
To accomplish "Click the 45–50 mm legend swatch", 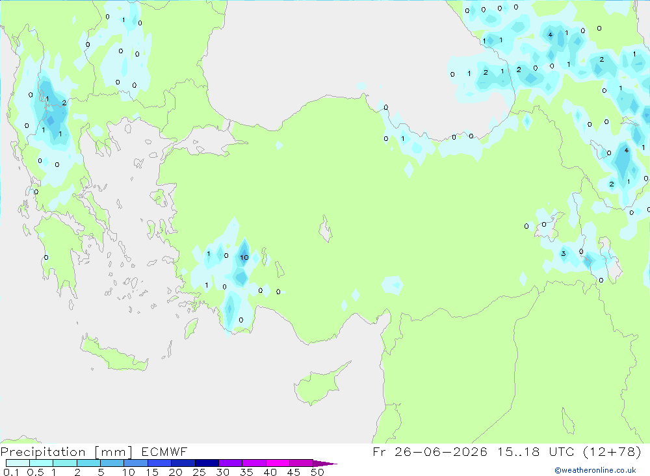I will [302, 463].
